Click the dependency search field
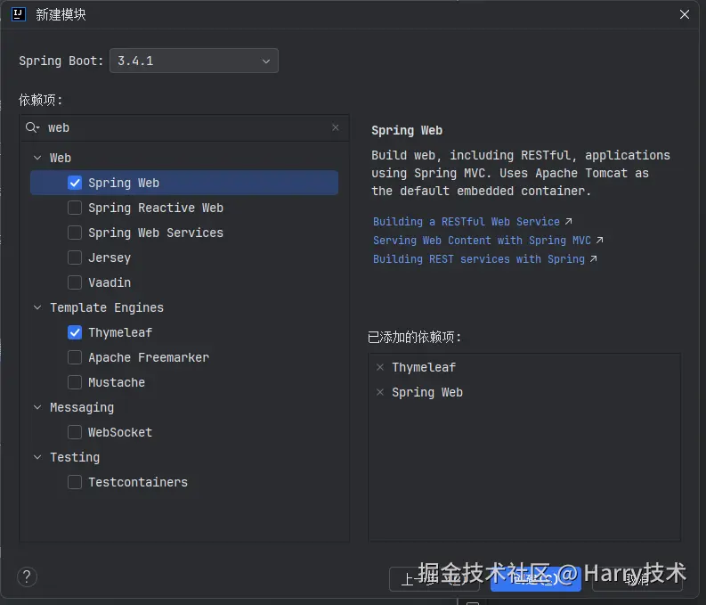 pyautogui.click(x=184, y=128)
